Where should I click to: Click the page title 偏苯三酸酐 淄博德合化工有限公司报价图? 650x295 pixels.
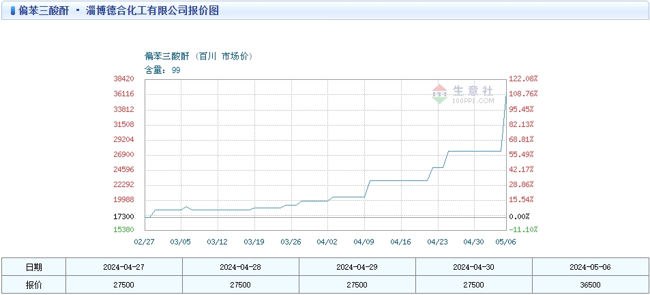(118, 11)
